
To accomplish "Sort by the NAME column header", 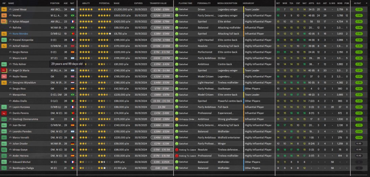I will pyautogui.click(x=11, y=3).
